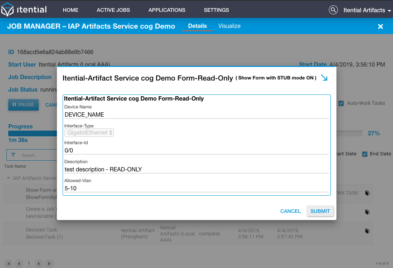
Task: Click the filter funnel icon
Action: pos(13,155)
